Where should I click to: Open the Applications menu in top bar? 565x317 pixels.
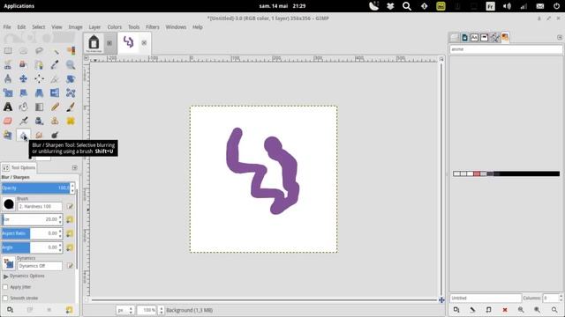[x=19, y=6]
